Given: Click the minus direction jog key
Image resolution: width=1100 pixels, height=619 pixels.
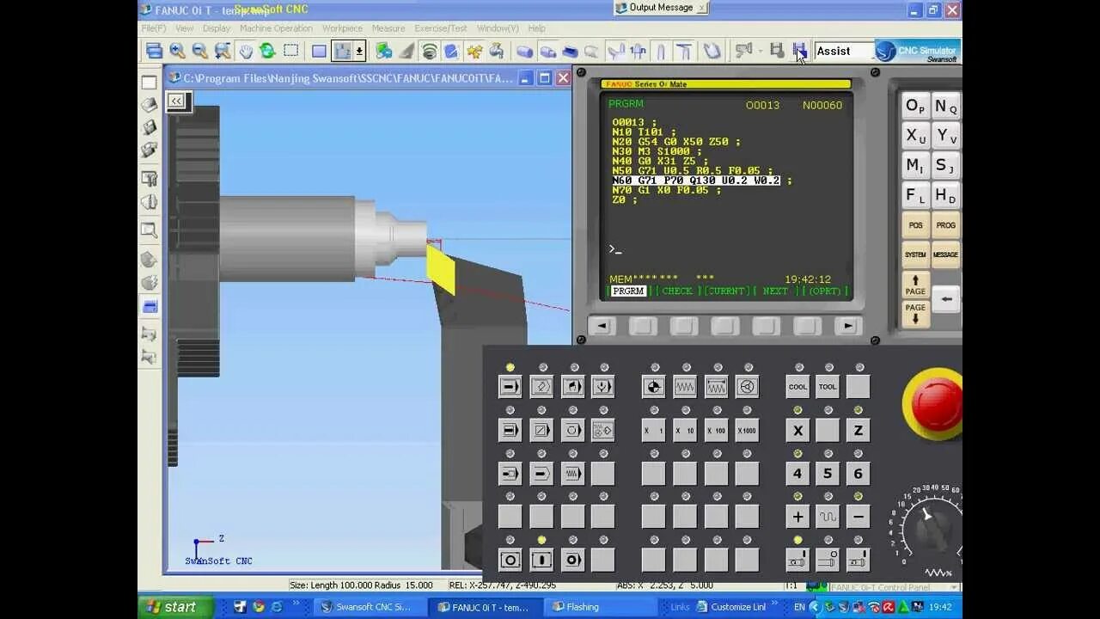Looking at the screenshot, I should (858, 516).
